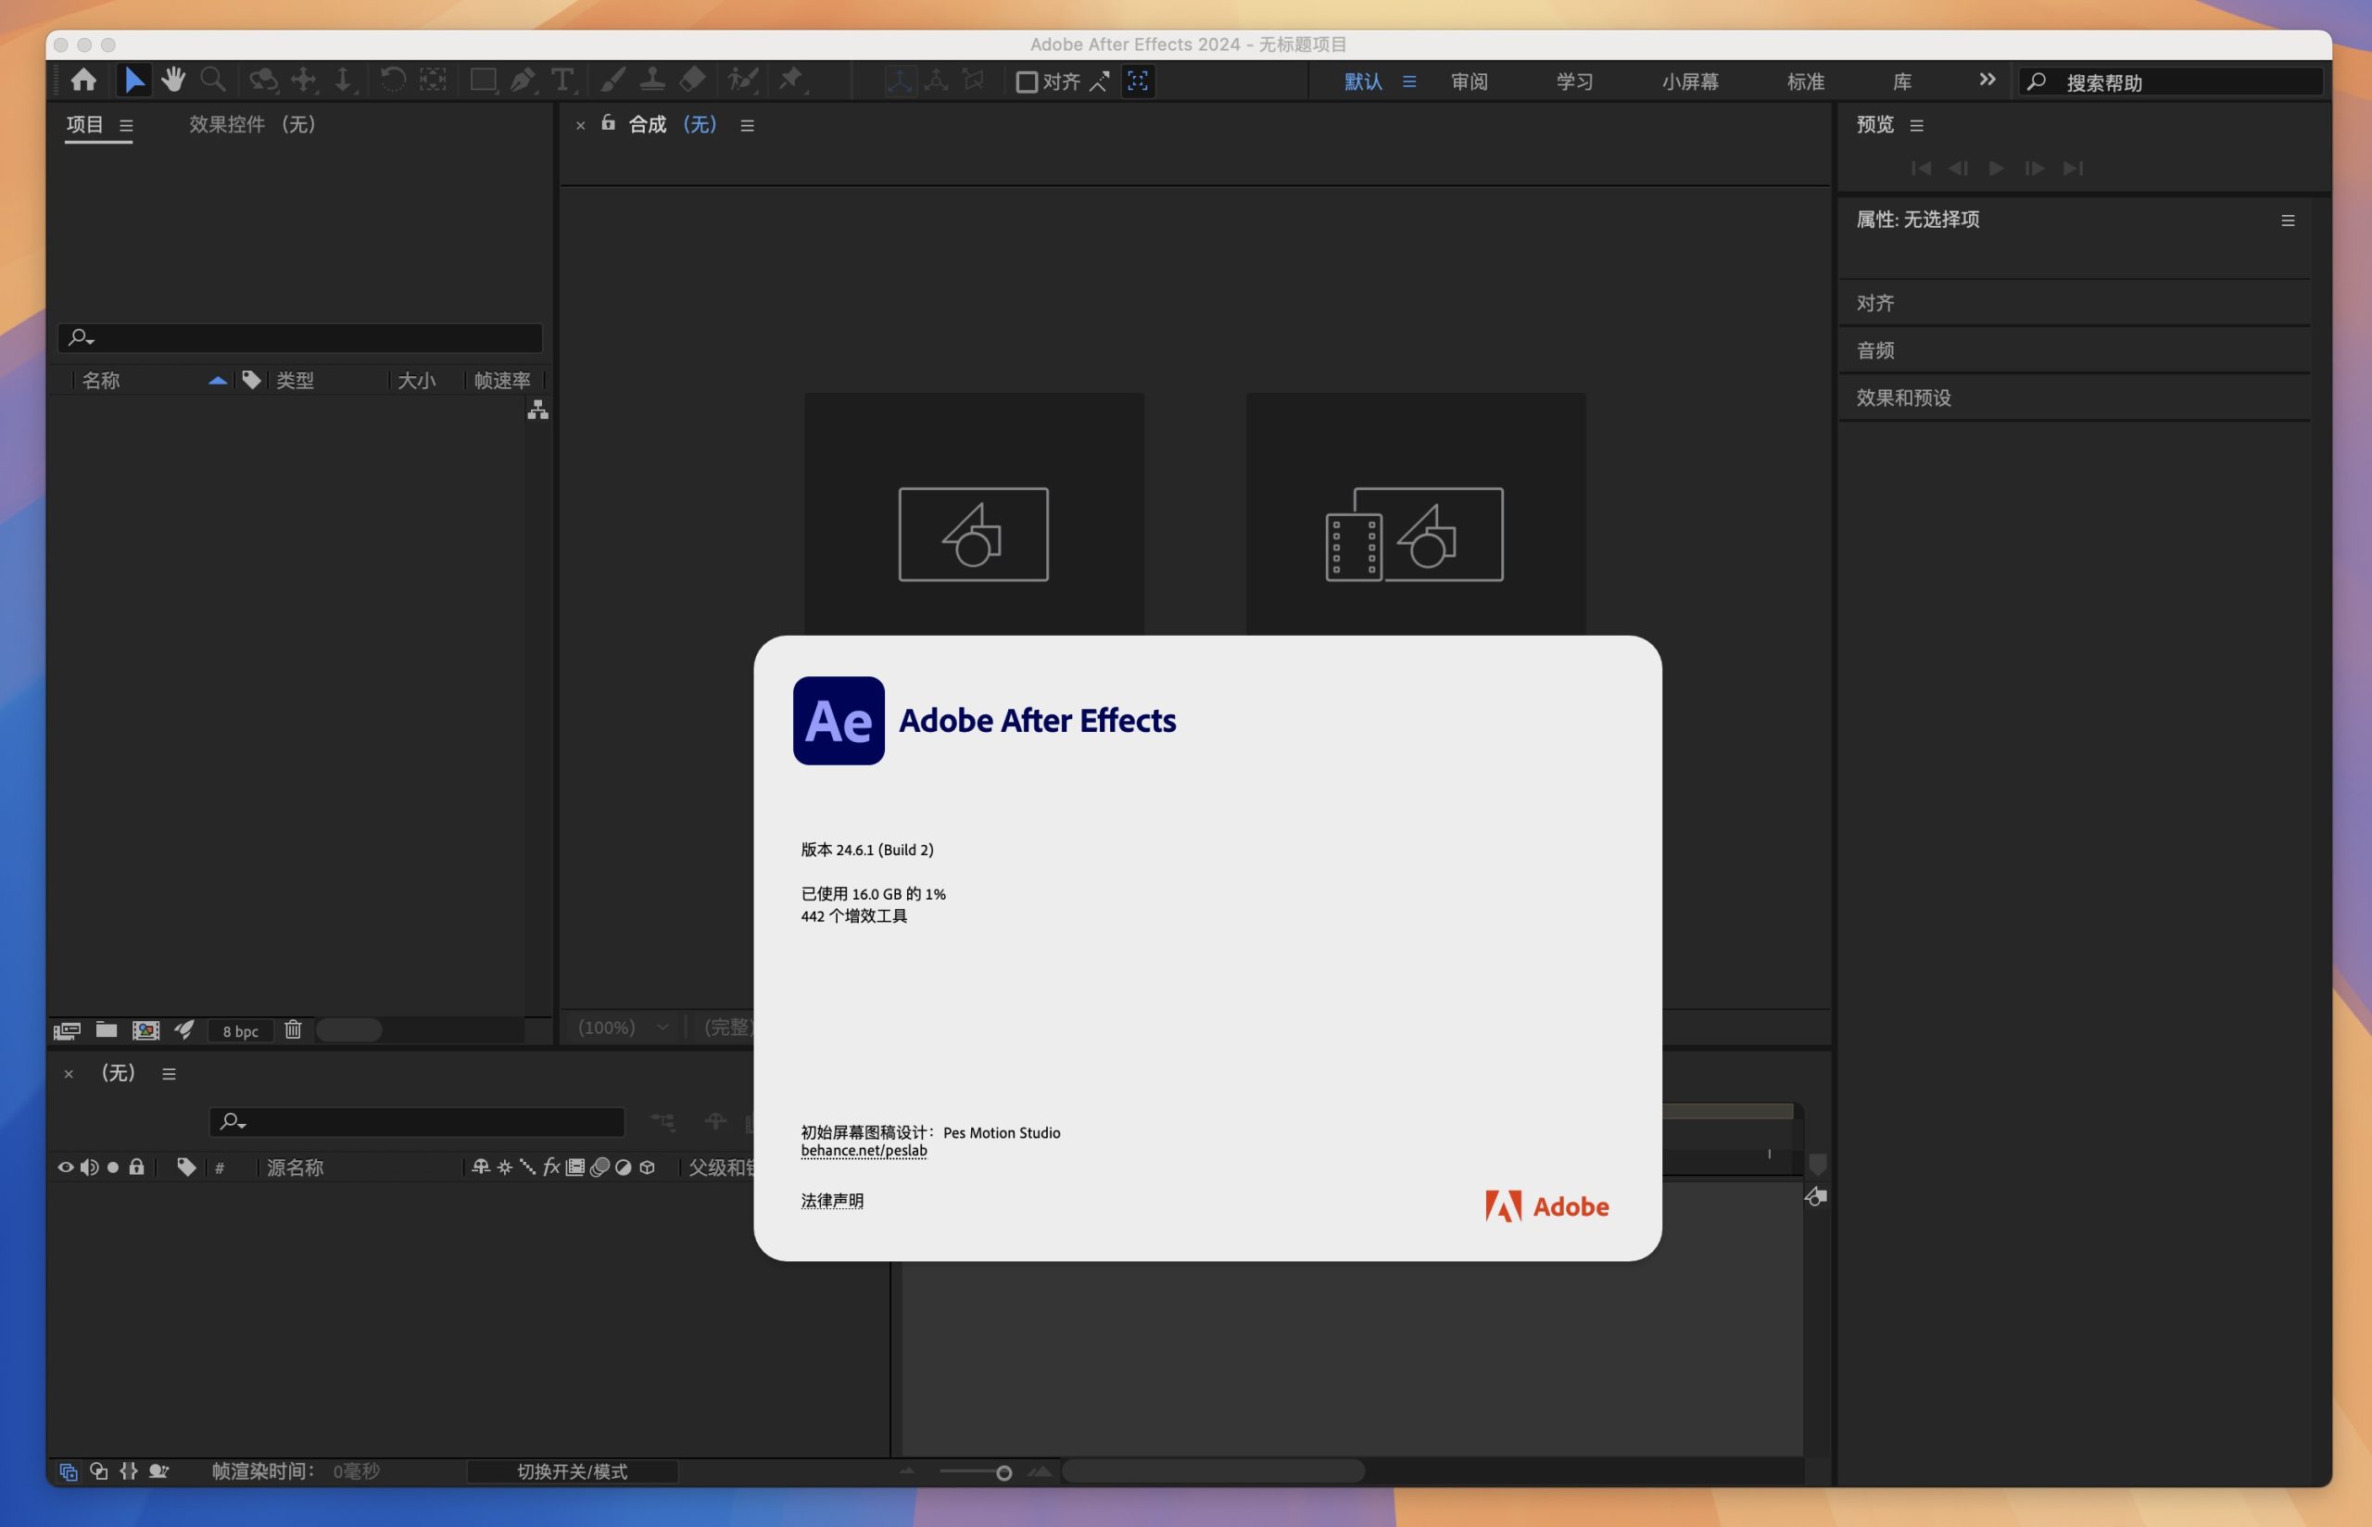Click the timeline zoom slider handle

click(x=1003, y=1473)
